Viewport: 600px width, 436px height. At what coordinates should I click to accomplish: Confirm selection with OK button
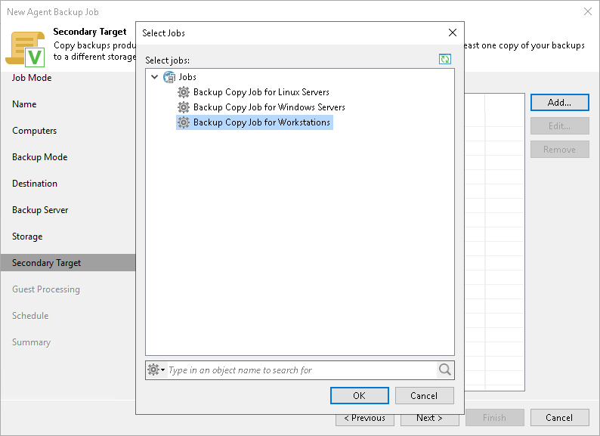(359, 395)
